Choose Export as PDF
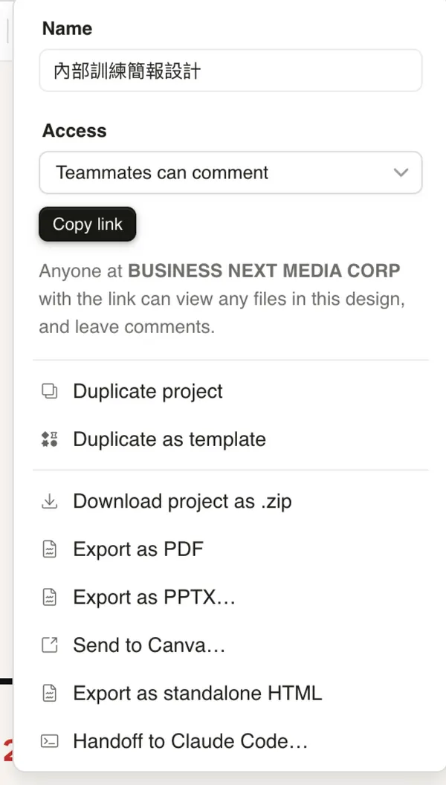 point(138,550)
